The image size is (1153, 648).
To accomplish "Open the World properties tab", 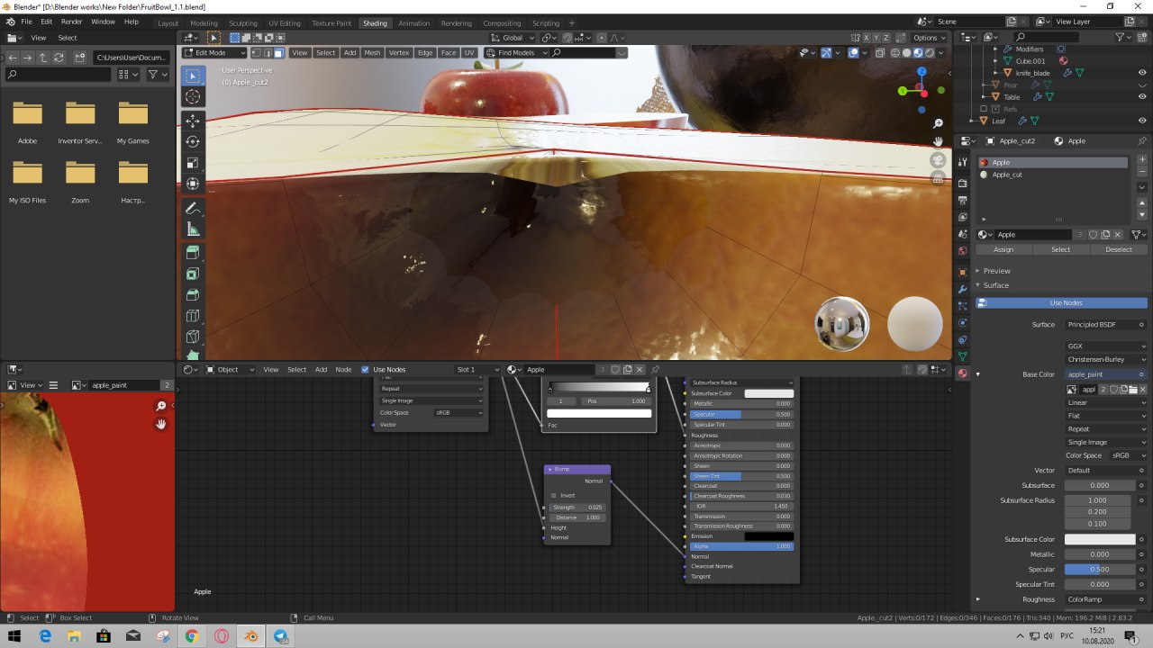I will pos(962,251).
